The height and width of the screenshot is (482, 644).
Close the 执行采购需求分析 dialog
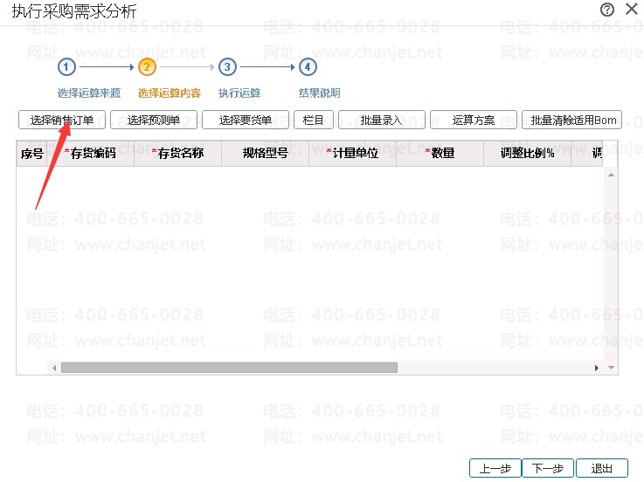tap(632, 9)
